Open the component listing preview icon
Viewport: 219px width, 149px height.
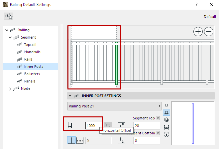tap(166, 127)
